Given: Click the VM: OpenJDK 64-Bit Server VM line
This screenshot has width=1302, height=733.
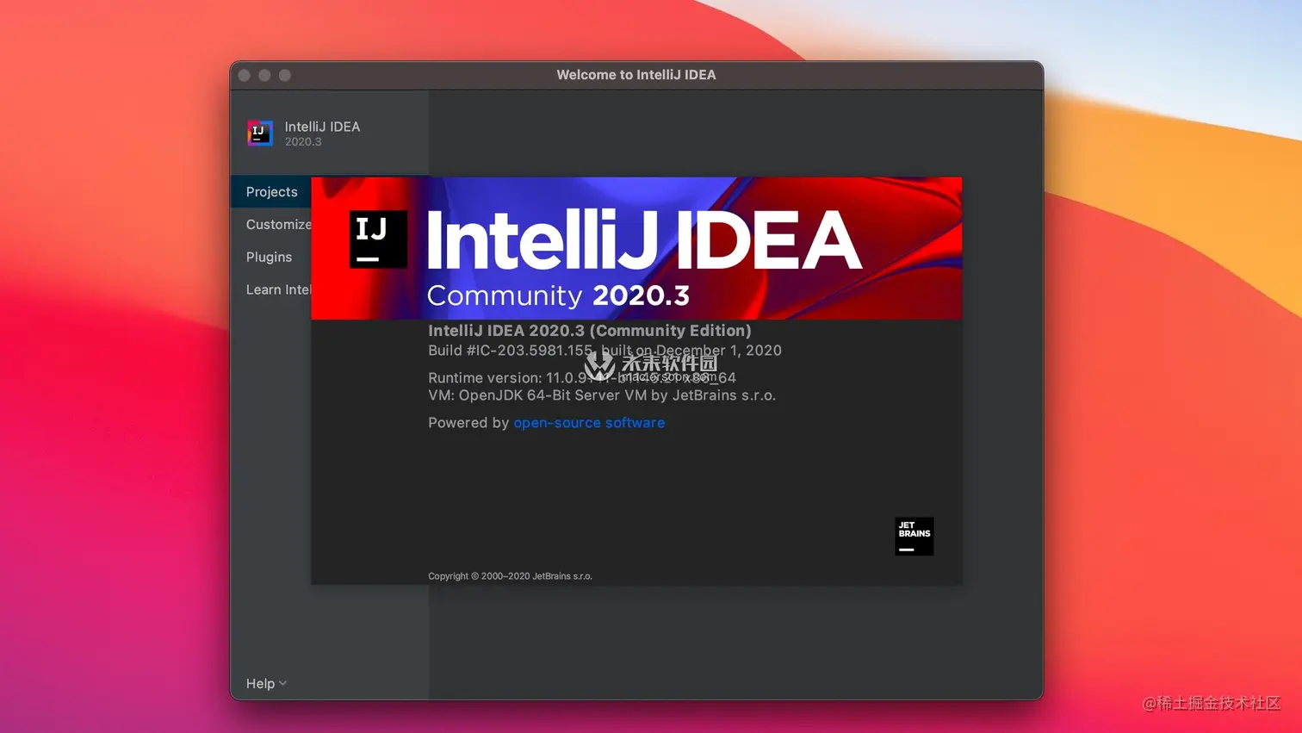Looking at the screenshot, I should (602, 395).
